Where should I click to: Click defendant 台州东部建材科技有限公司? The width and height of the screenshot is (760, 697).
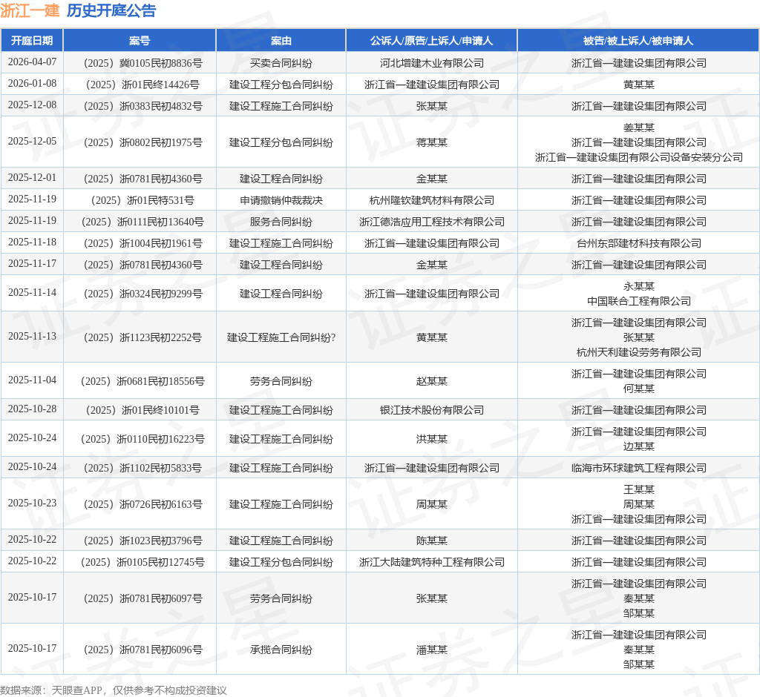(x=639, y=243)
